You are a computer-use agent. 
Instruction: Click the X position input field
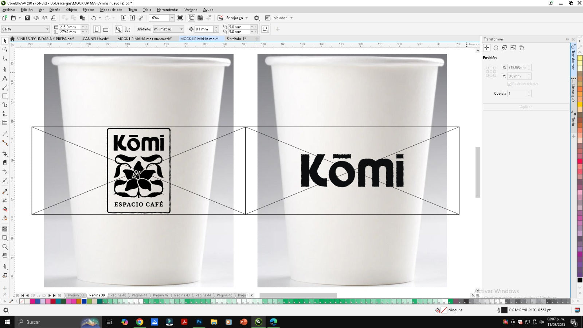[x=517, y=67]
